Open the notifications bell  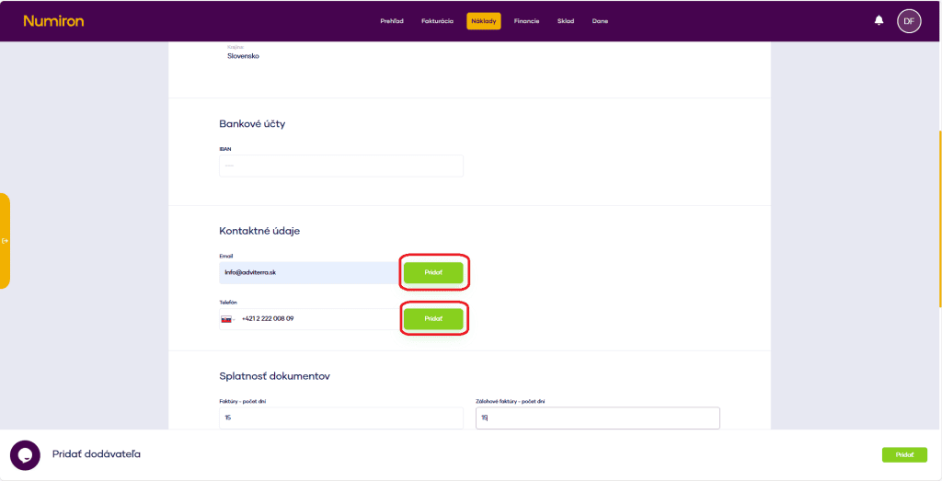(879, 20)
